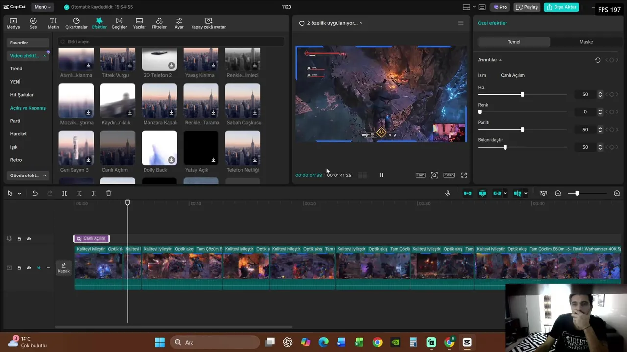Open the Favoriler category
The height and width of the screenshot is (352, 627).
pos(28,43)
